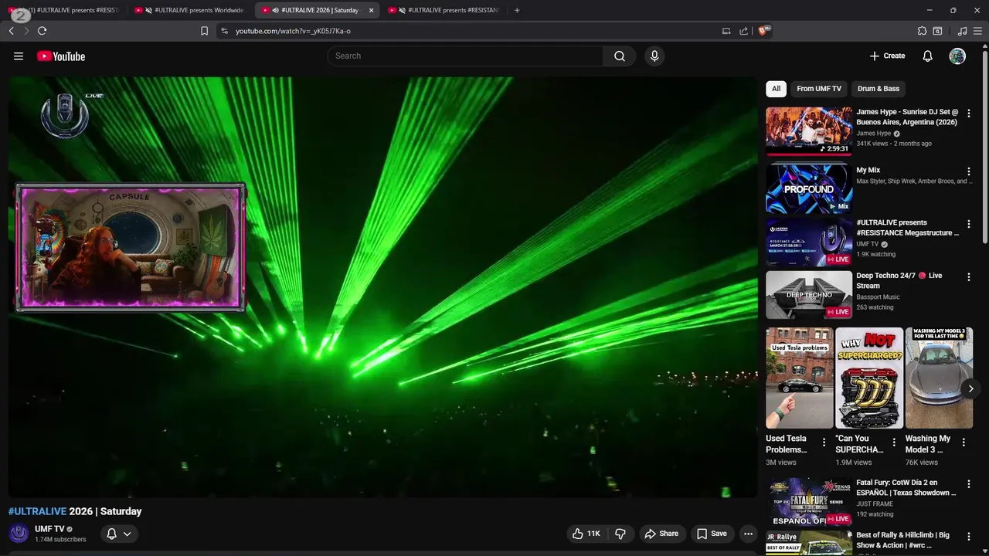Bookmark this page with the bookmark icon

point(204,31)
